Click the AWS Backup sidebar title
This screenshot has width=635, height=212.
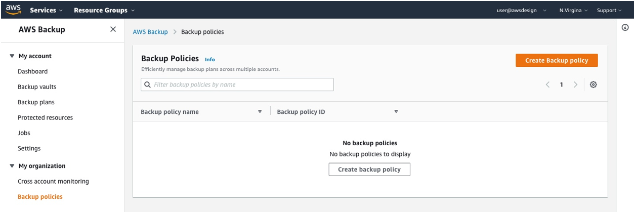coord(42,29)
